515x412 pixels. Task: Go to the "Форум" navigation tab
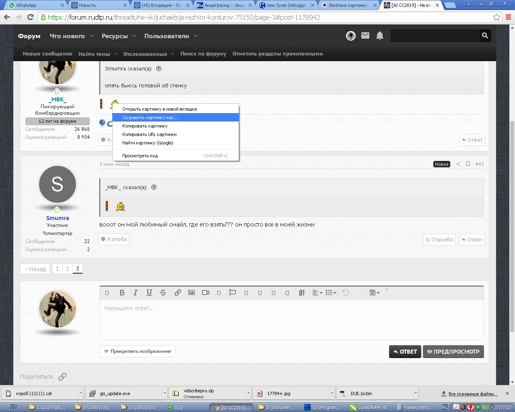point(29,36)
